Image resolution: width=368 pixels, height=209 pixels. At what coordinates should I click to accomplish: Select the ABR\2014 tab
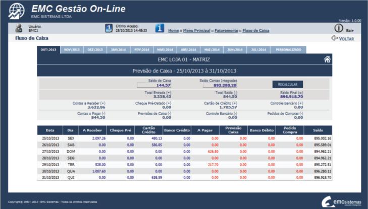coord(188,50)
